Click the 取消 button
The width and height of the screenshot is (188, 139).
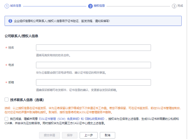point(108,135)
